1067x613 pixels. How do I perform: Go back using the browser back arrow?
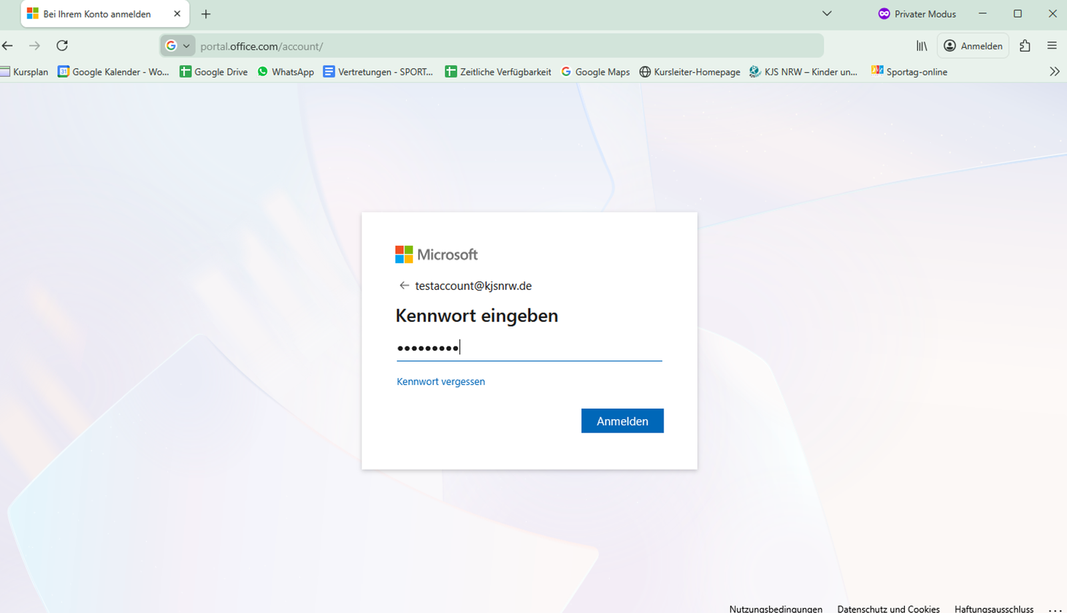tap(8, 45)
